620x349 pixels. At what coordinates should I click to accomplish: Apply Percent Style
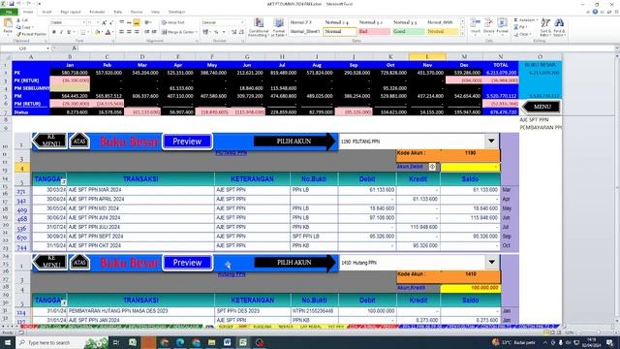coord(216,32)
